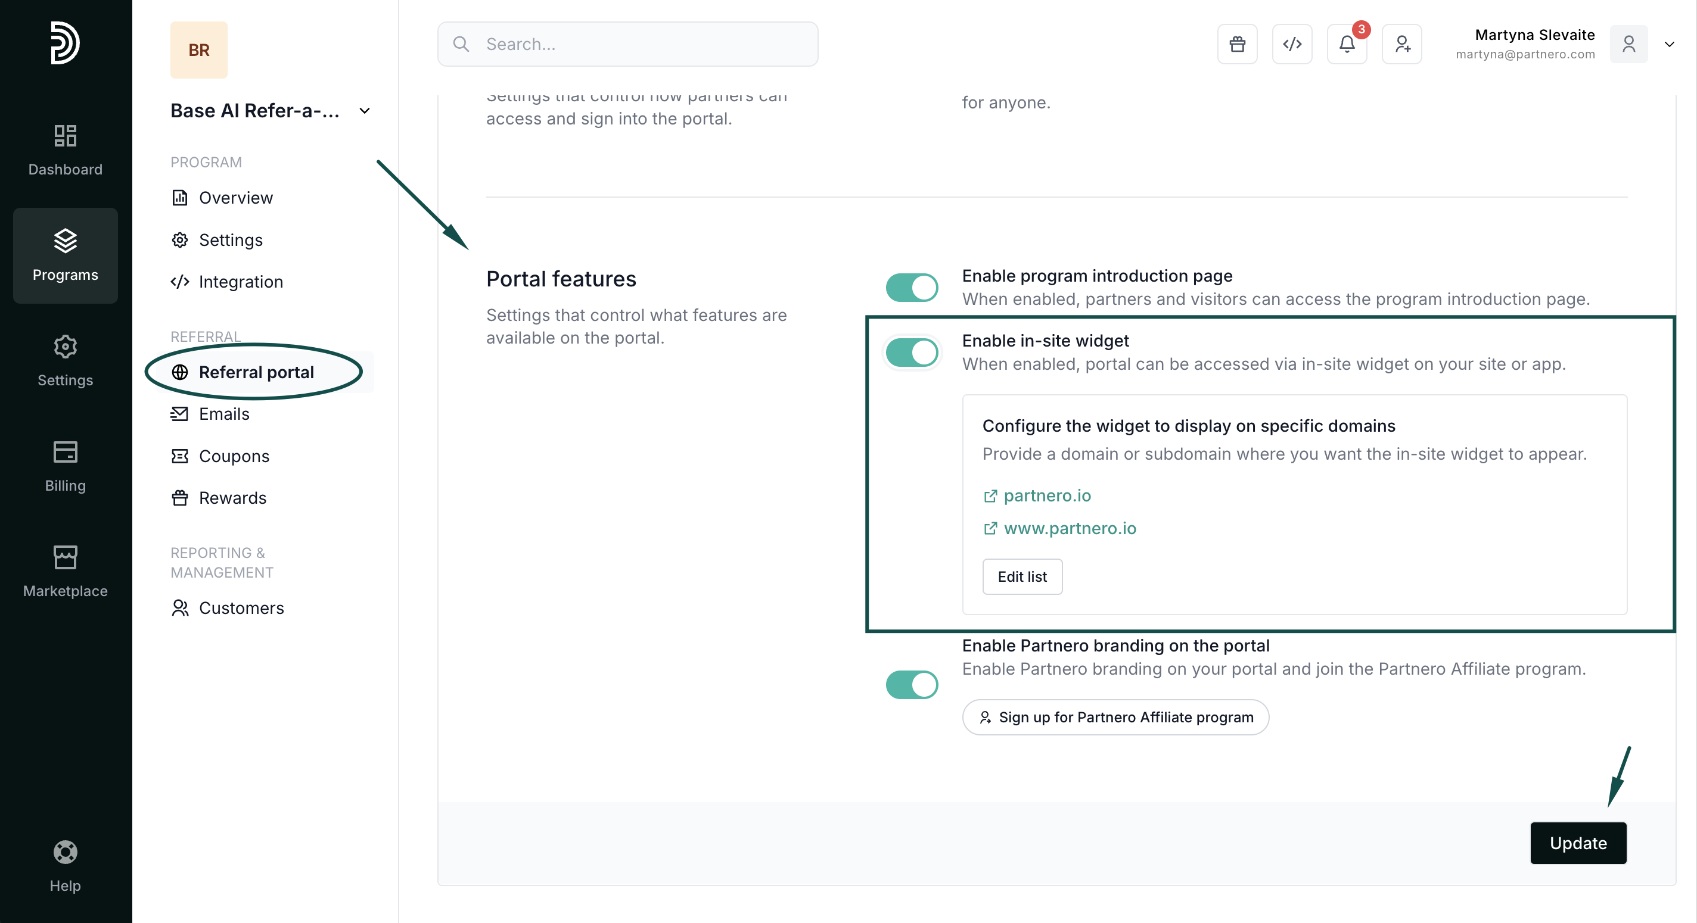Toggle Enable program introduction page switch
This screenshot has width=1697, height=923.
(911, 288)
